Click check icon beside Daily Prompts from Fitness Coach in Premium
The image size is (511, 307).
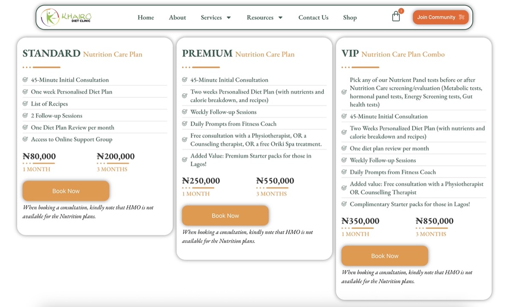tap(185, 124)
